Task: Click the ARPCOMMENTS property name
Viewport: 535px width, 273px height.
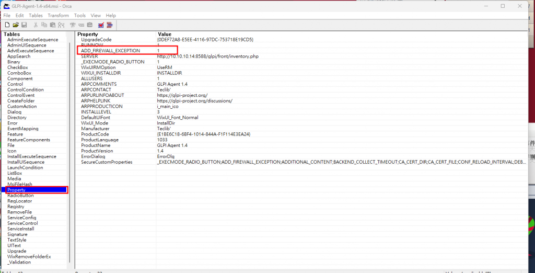Action: (x=99, y=84)
